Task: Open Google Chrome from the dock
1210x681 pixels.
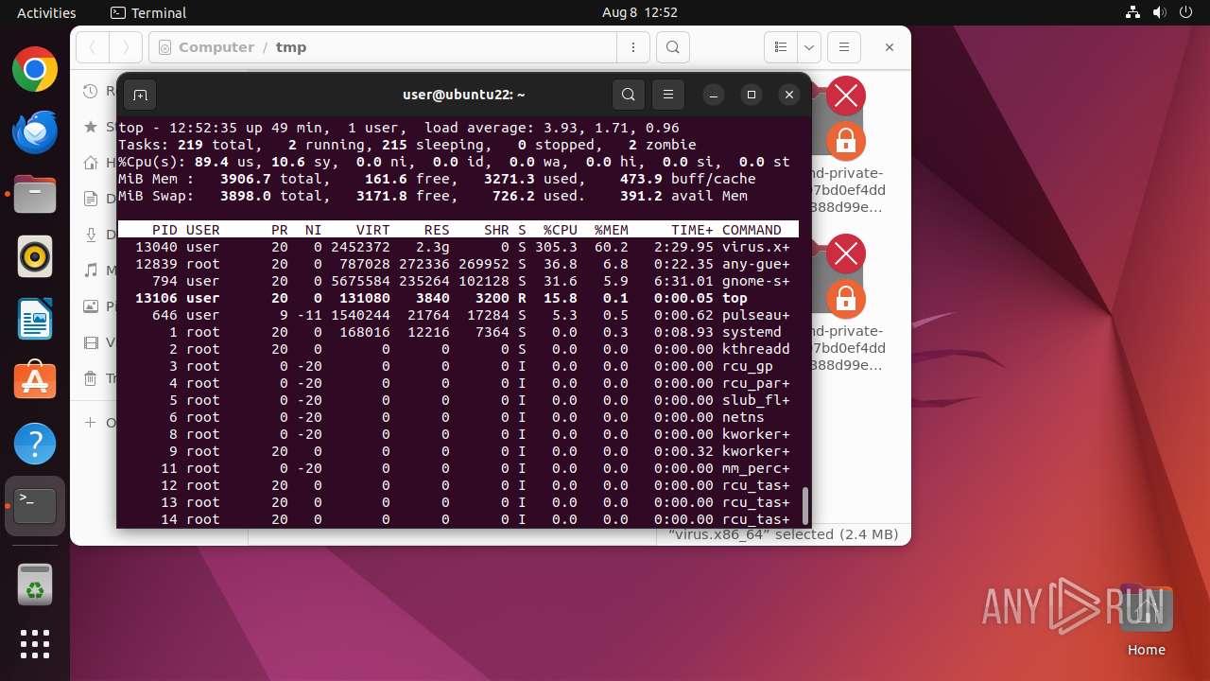Action: [35, 70]
